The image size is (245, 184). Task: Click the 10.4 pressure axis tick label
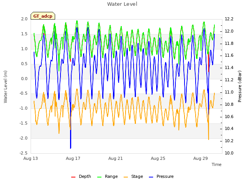pos(229,129)
